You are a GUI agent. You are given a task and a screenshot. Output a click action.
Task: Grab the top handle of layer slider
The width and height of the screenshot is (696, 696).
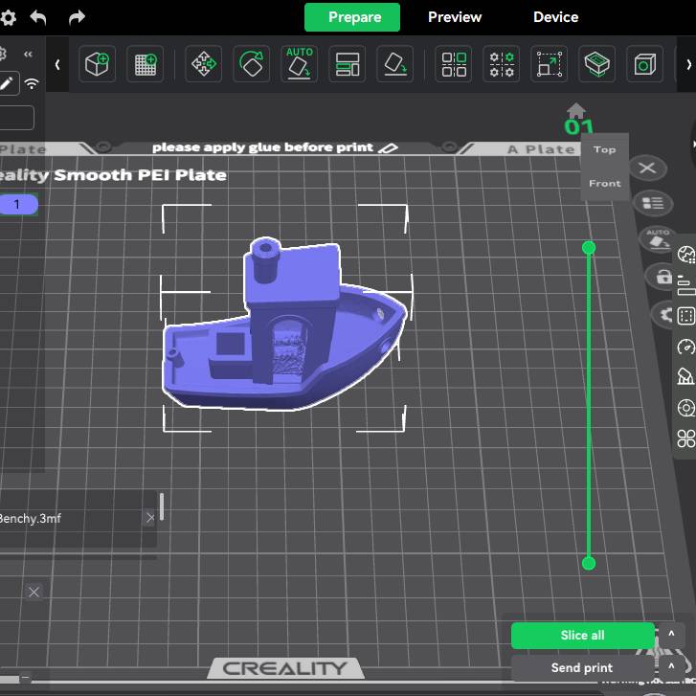point(589,248)
